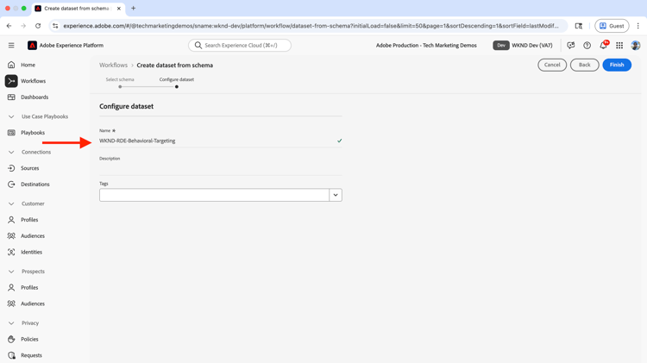Open the app switcher grid icon
647x363 pixels.
pos(619,46)
